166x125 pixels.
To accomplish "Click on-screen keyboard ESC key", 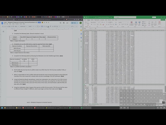I will click(121, 91).
